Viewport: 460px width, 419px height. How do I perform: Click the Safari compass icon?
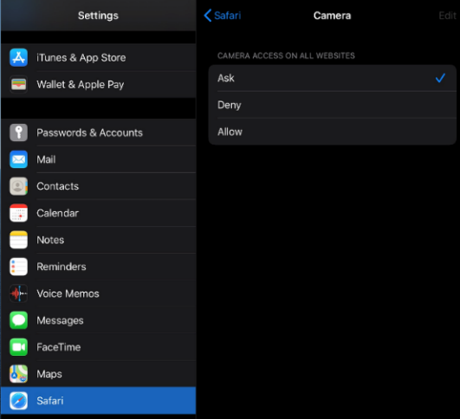click(19, 401)
